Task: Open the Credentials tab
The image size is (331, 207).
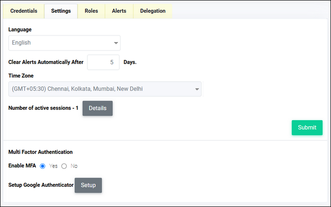Action: (24, 11)
